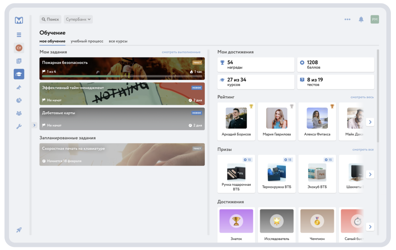Open the notifications bell
Image resolution: width=396 pixels, height=250 pixels.
pyautogui.click(x=361, y=19)
